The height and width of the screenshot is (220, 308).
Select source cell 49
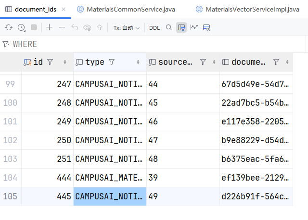click(x=183, y=196)
